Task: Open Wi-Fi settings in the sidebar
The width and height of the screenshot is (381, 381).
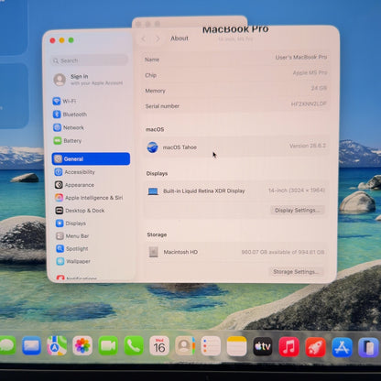Action: tap(65, 101)
